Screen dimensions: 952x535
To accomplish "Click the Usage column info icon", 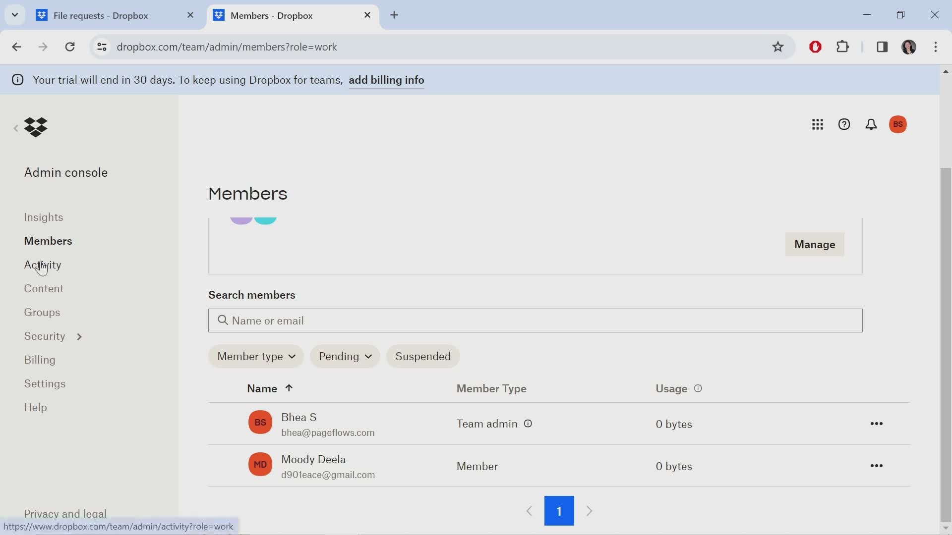I will pyautogui.click(x=698, y=389).
